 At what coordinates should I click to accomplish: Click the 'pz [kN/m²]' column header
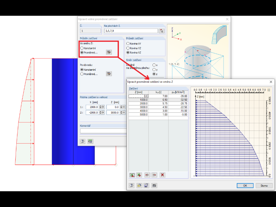click(178, 92)
